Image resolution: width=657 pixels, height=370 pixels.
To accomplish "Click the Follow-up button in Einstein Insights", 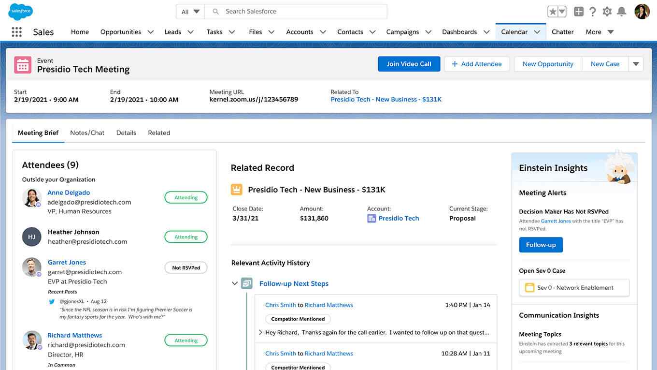I will point(541,245).
